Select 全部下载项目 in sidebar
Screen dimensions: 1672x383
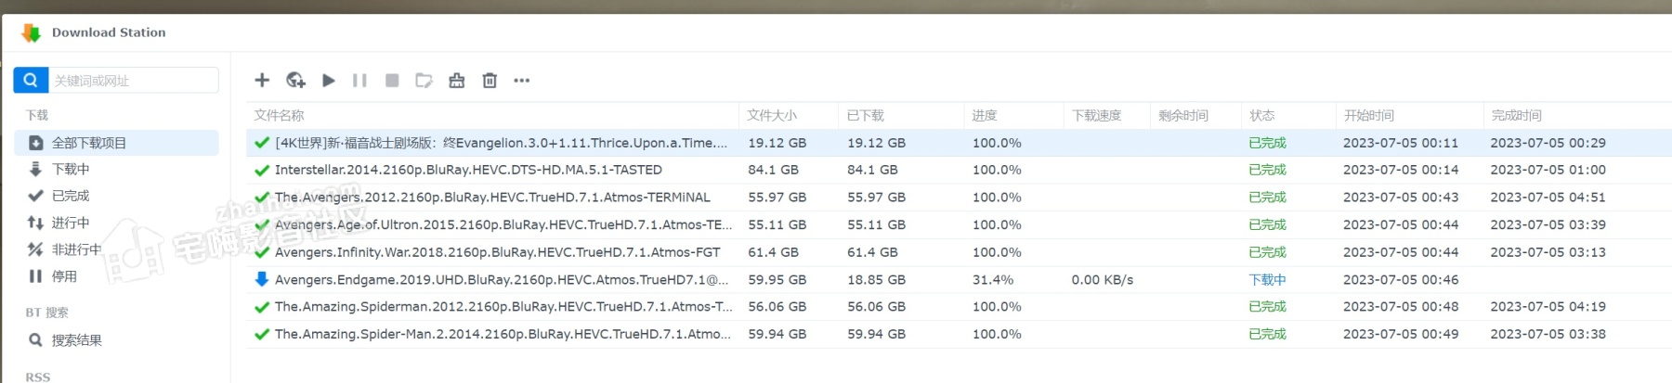click(x=117, y=143)
